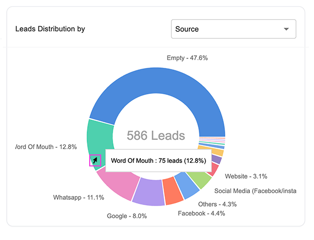This screenshot has height=240, width=314.
Task: Click the "Others - 4.3%" label
Action: point(217,203)
